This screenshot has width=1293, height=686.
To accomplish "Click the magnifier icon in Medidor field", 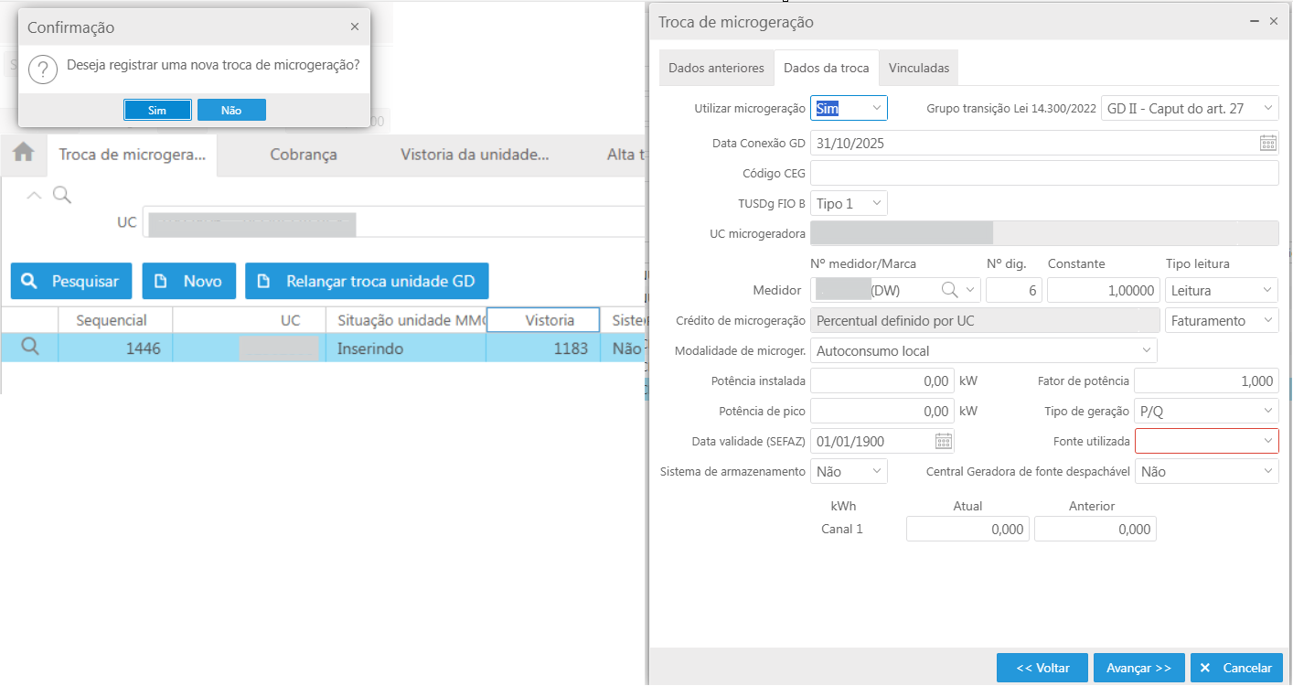I will tap(950, 290).
